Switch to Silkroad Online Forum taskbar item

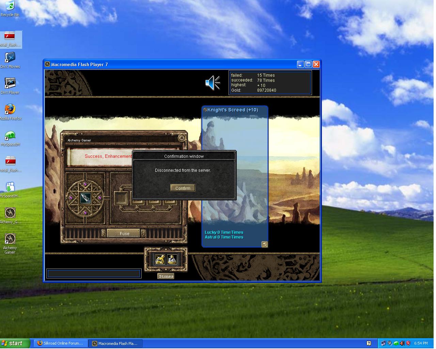point(60,343)
